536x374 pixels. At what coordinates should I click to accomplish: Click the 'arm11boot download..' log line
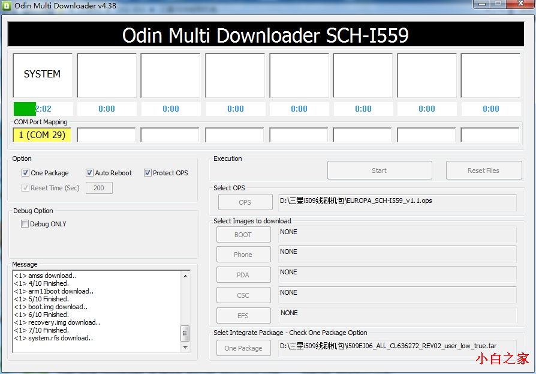point(54,291)
